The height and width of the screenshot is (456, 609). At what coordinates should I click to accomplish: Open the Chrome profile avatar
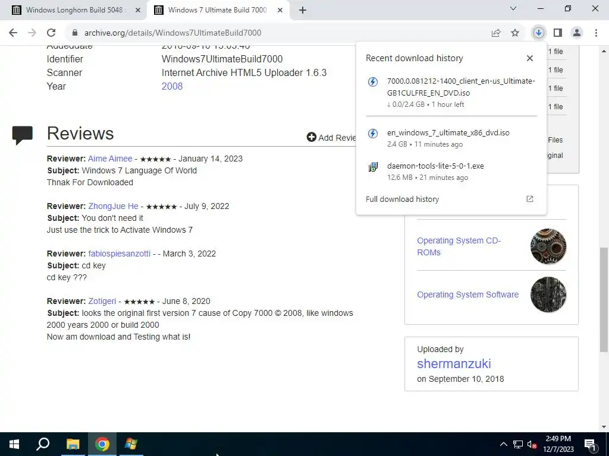point(577,33)
